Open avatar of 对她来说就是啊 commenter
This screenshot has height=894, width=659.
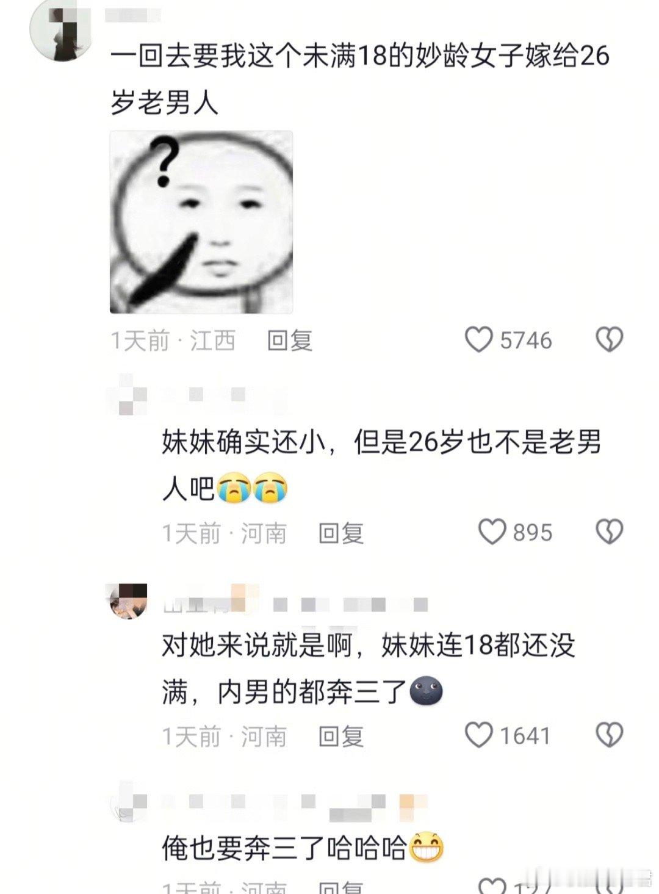click(x=128, y=601)
